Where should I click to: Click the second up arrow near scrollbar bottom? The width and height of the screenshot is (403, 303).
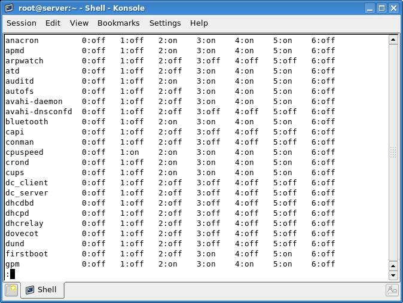click(393, 266)
